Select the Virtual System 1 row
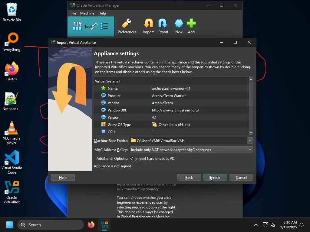This screenshot has height=232, width=310. [171, 81]
